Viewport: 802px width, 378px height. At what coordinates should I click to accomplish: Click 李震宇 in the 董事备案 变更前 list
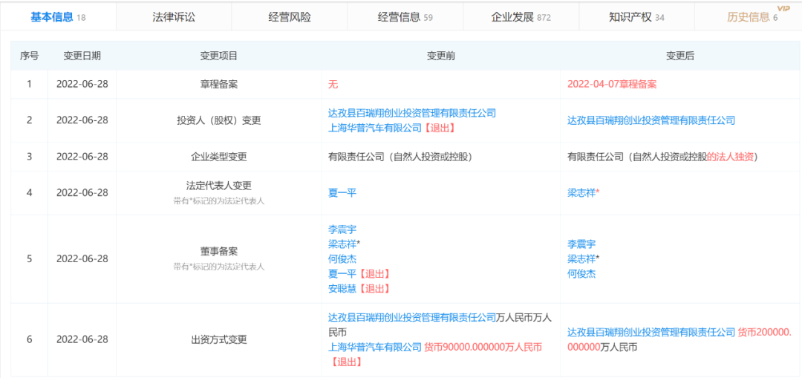click(342, 229)
